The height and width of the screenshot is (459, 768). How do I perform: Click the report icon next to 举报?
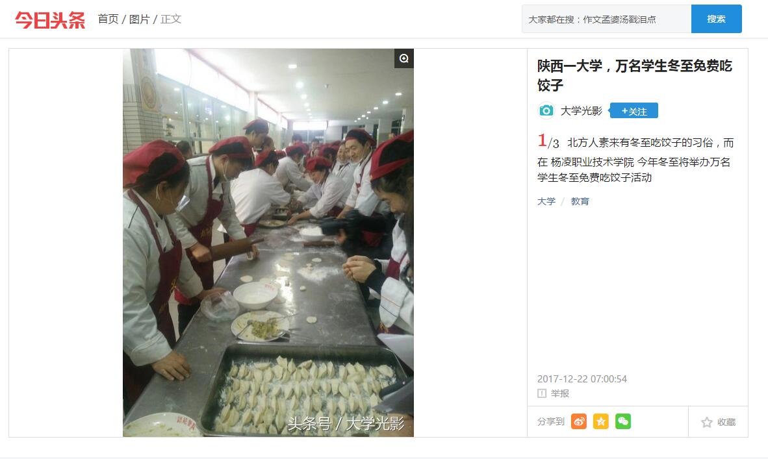tap(542, 393)
